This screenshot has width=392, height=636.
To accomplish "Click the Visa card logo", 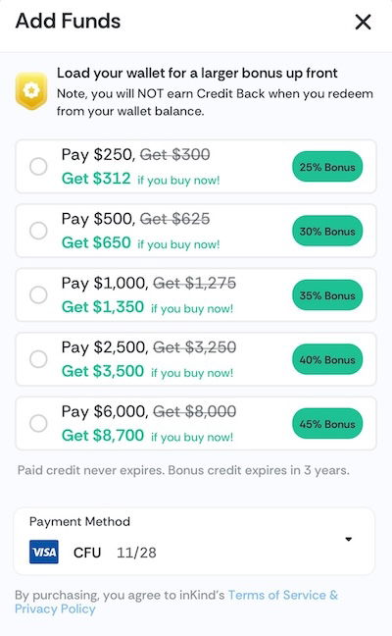I will point(44,552).
